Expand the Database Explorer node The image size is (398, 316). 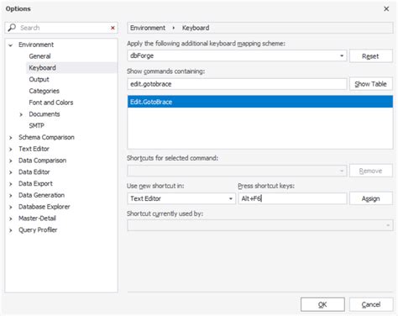point(11,207)
